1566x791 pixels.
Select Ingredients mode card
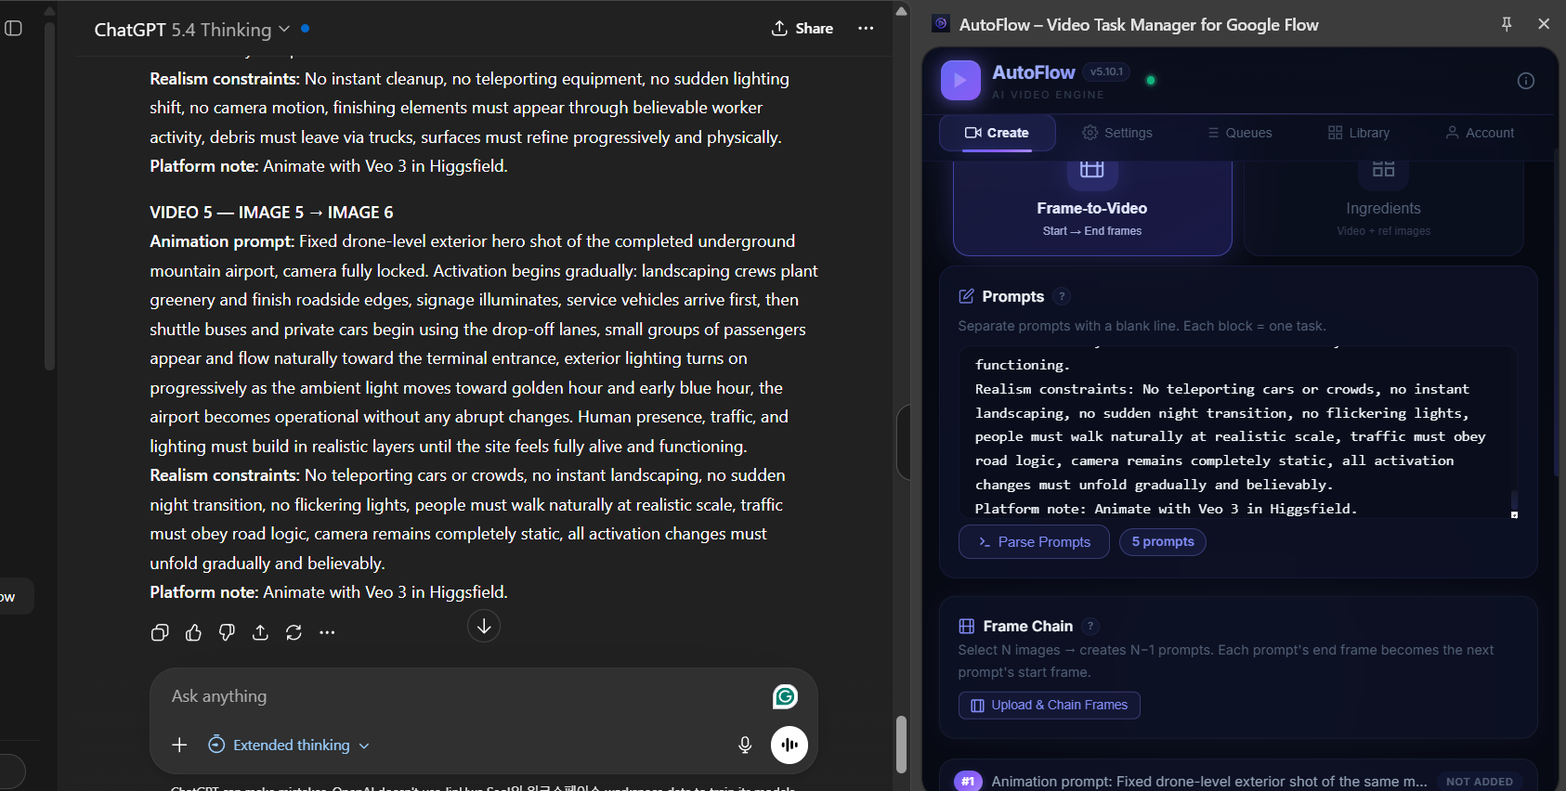coord(1383,209)
